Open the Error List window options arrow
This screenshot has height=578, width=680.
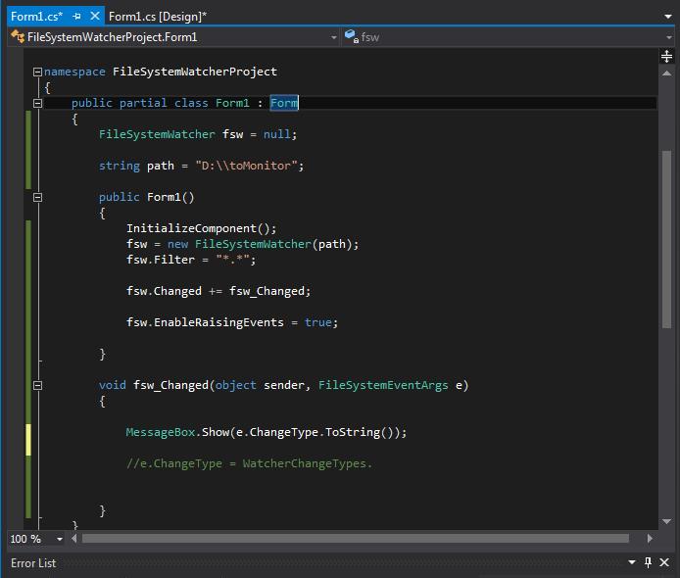[632, 562]
